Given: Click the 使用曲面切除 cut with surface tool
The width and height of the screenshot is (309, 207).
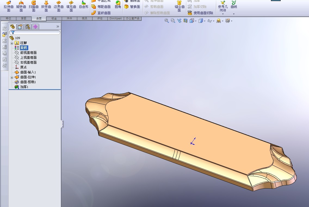Looking at the screenshot, I should click(200, 13).
